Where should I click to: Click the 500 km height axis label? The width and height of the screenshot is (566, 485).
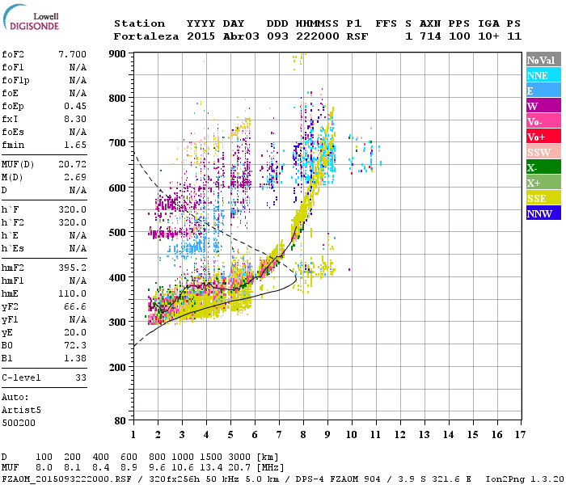click(x=117, y=233)
